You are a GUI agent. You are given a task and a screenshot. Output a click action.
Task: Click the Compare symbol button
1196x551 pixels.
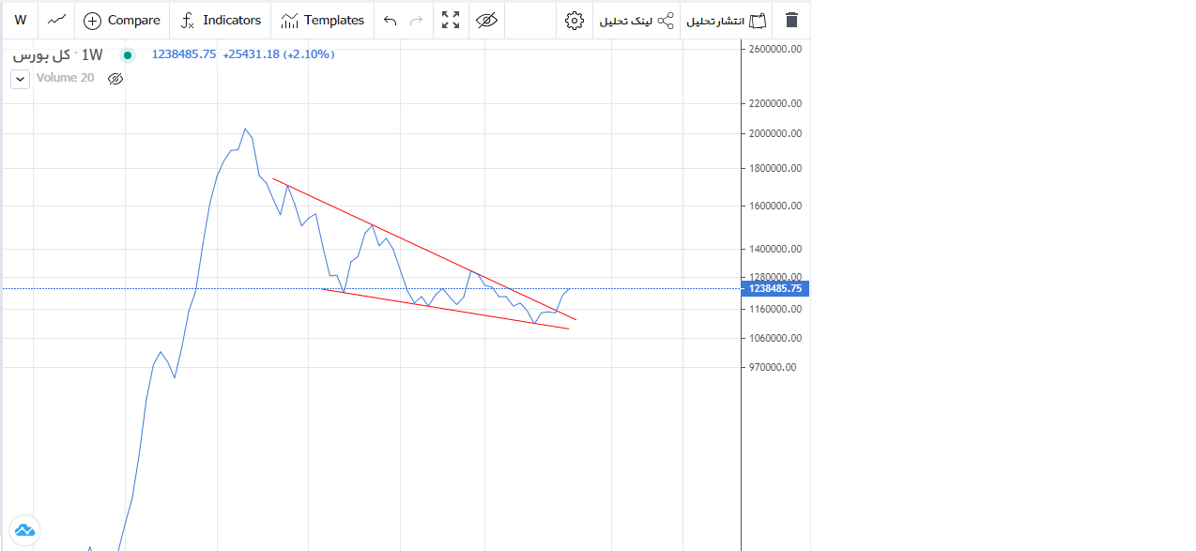122,20
